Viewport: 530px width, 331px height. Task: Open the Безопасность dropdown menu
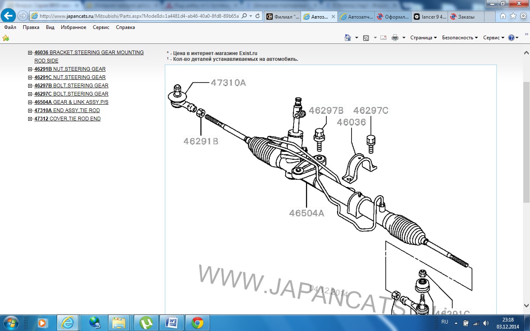click(460, 38)
